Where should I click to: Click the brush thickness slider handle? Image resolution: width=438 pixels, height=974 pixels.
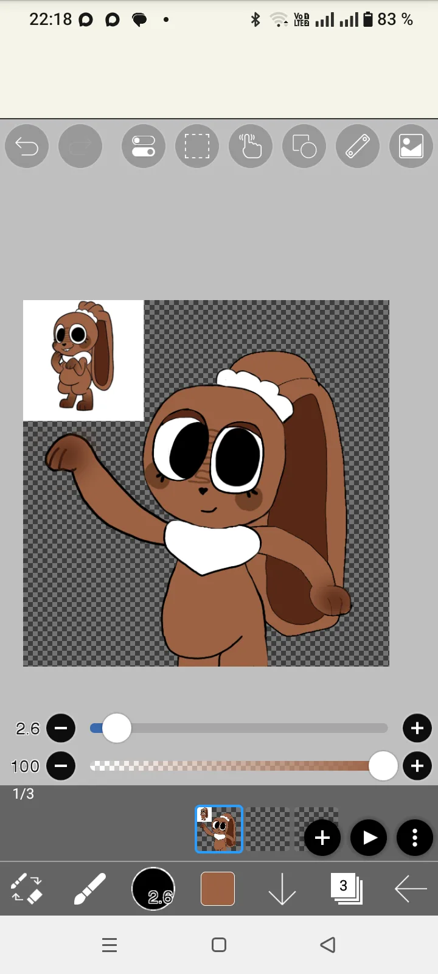click(117, 728)
